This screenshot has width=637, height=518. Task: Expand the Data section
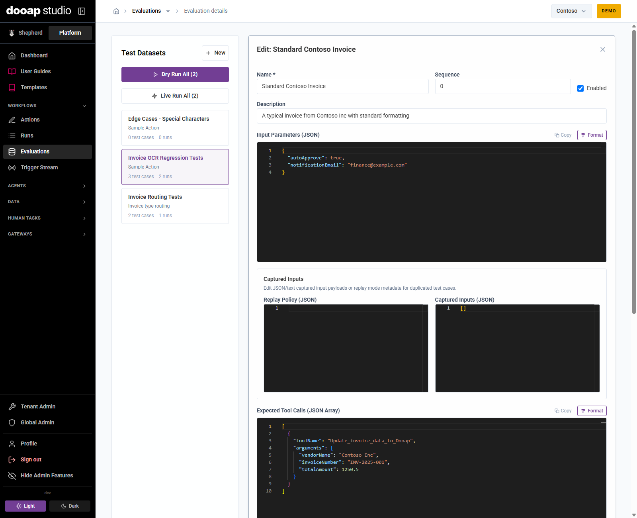[x=47, y=202]
